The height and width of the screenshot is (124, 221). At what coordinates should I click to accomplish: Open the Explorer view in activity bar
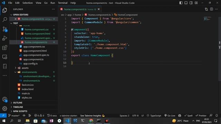[x=4, y=10]
